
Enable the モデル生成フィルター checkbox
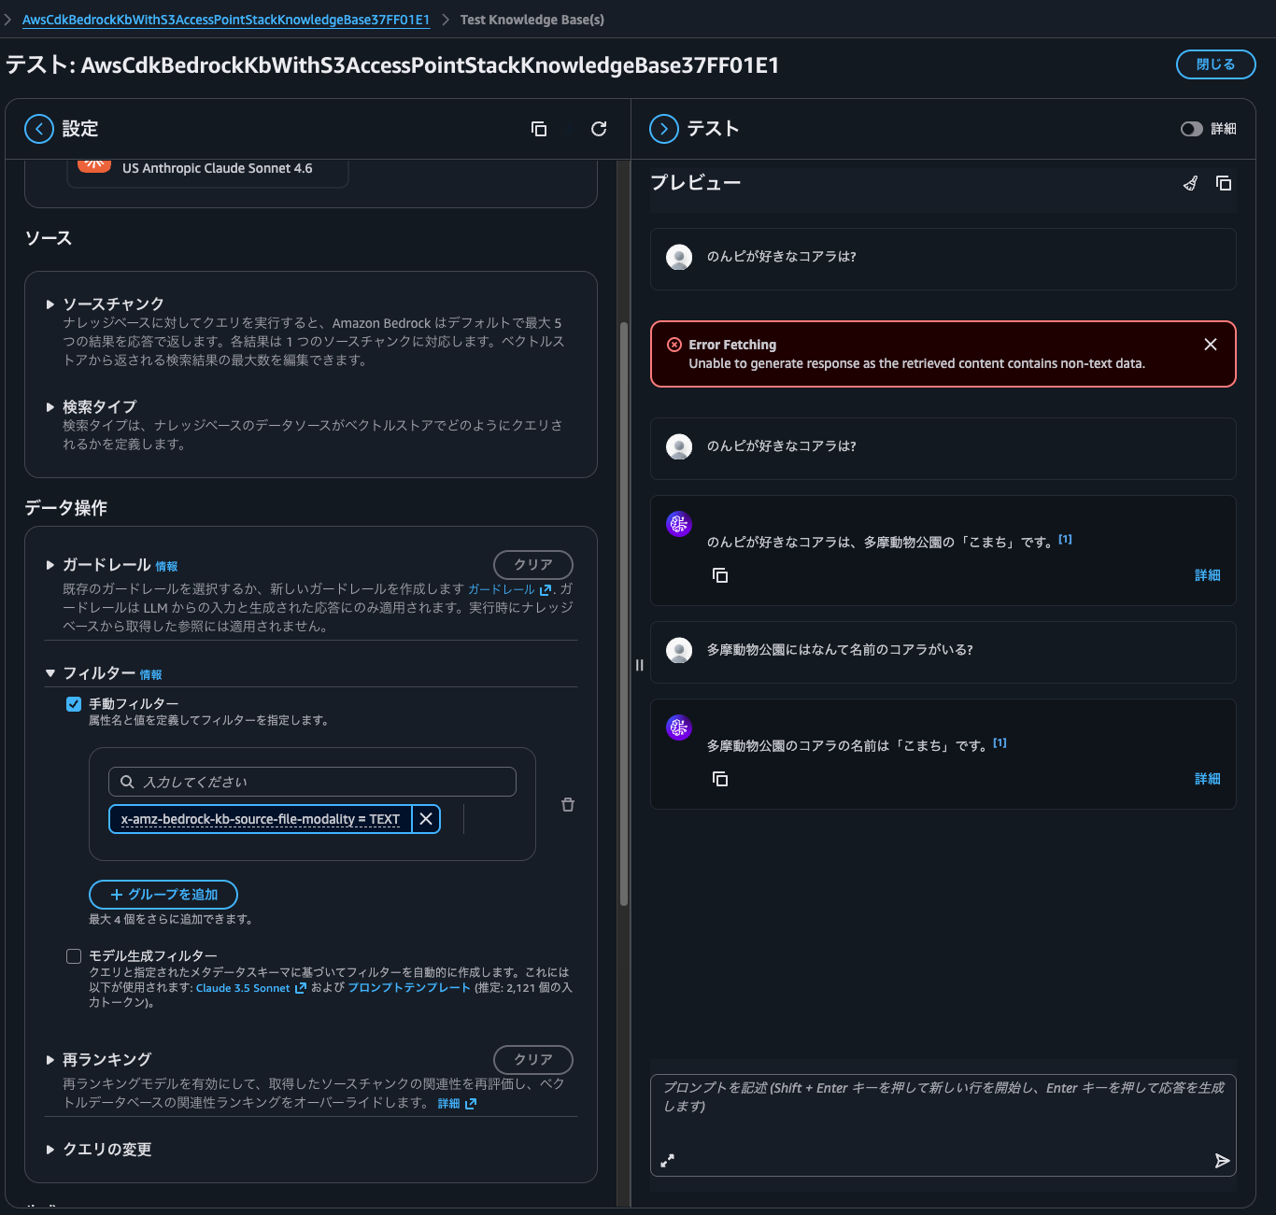click(x=74, y=956)
